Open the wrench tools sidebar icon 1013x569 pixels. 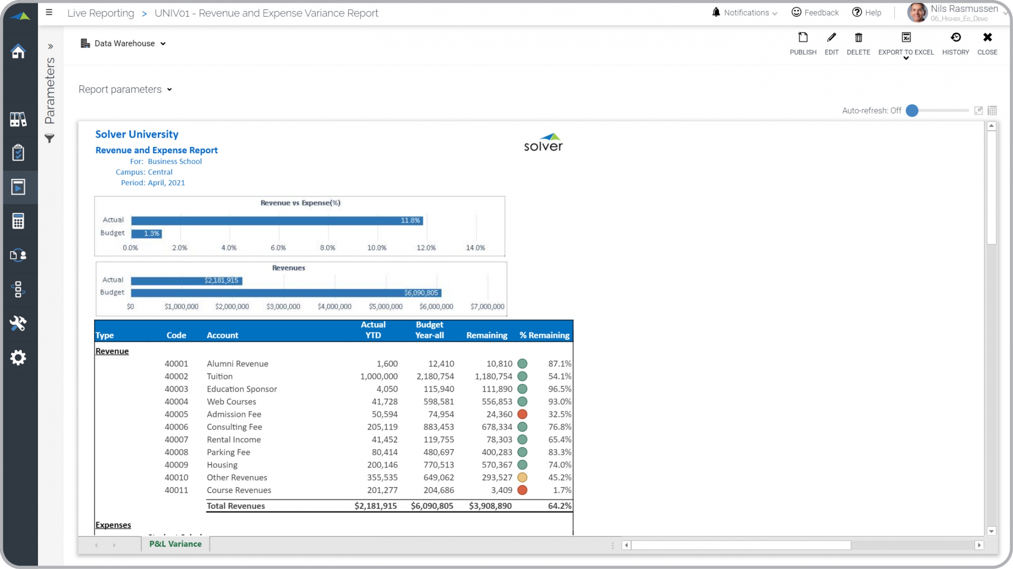coord(18,323)
